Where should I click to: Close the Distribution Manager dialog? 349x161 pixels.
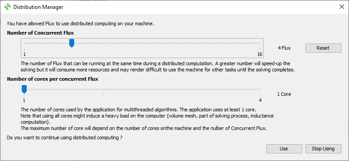[x=341, y=7]
